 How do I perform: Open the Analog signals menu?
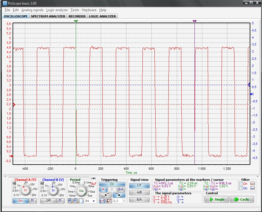click(33, 10)
